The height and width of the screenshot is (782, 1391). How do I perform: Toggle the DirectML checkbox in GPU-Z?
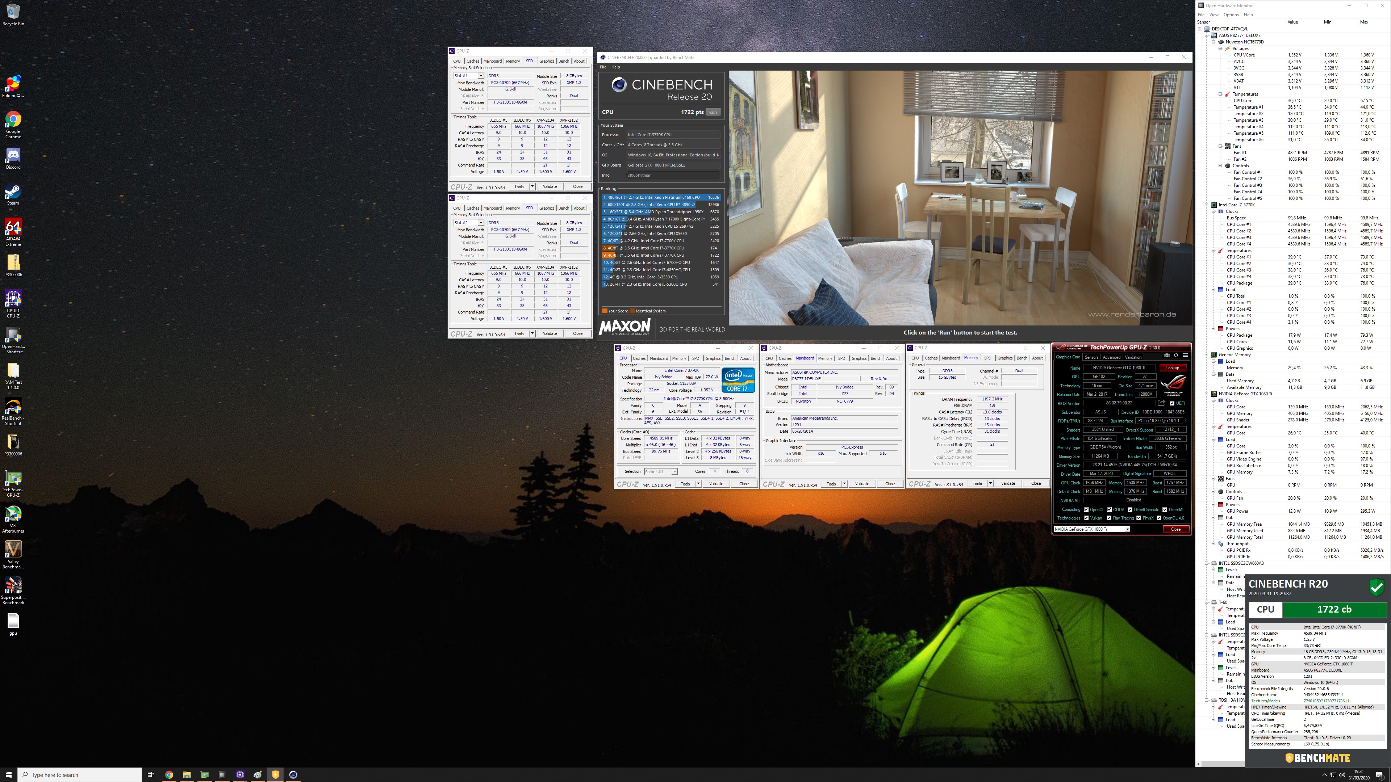point(1165,509)
